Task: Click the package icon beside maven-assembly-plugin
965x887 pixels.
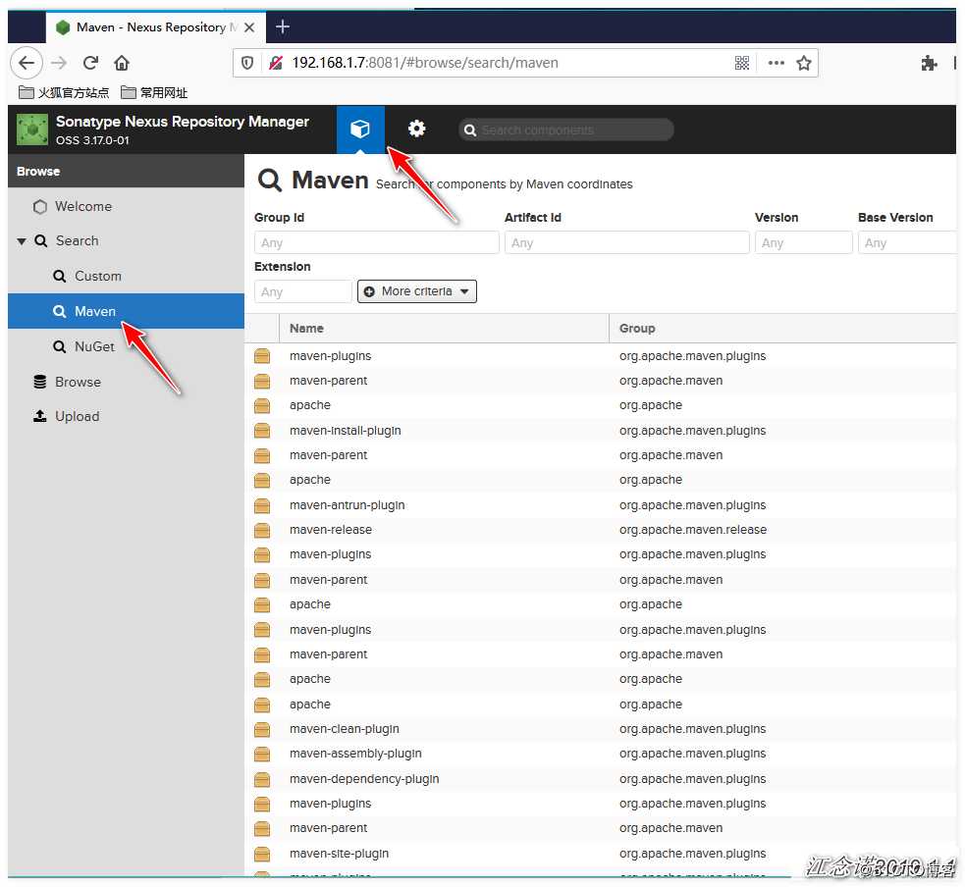Action: (262, 754)
